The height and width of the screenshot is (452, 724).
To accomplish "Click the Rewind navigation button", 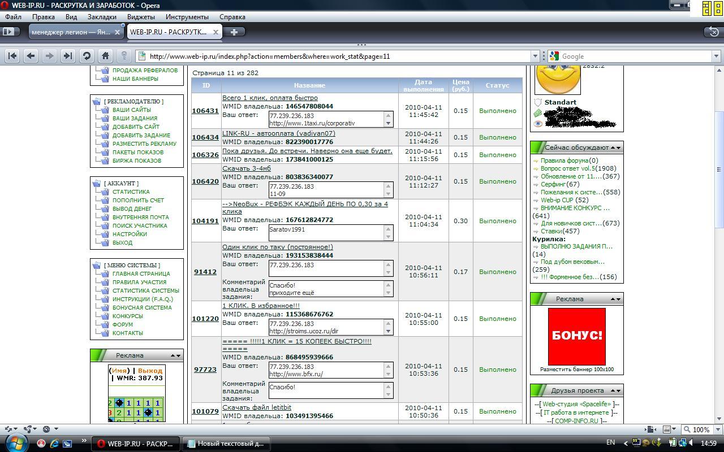I will pos(12,56).
